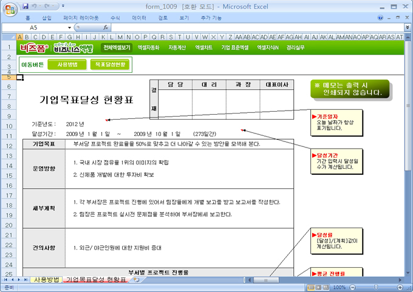Viewport: 413px width, 292px height.
Task: Open the Customize Quick Access Toolbar dropdown
Action: click(x=63, y=5)
